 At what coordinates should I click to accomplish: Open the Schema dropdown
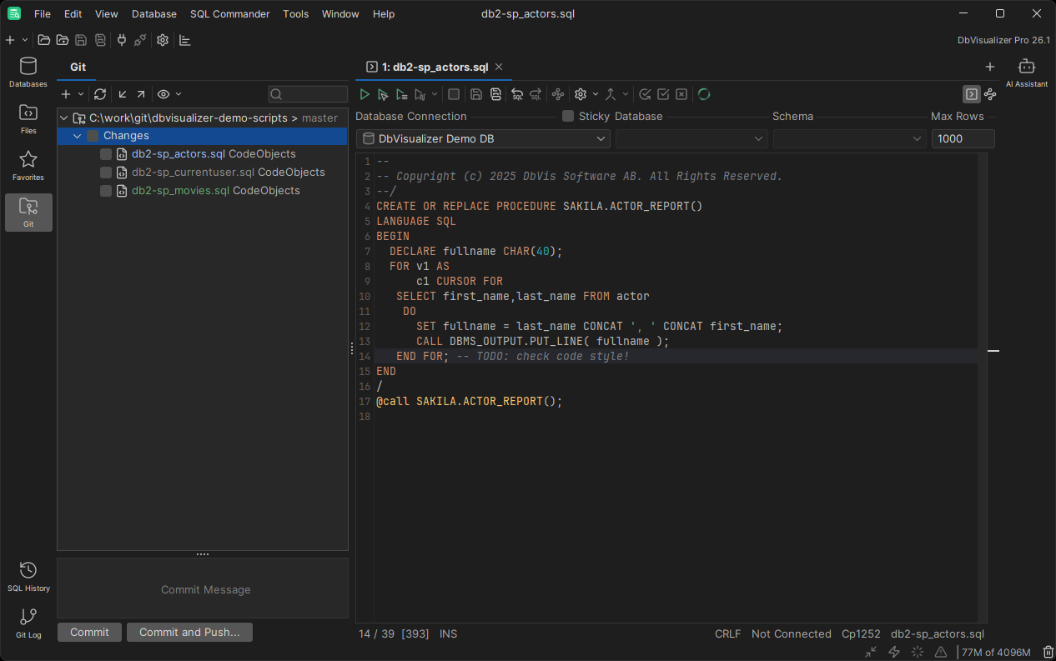[x=849, y=139]
